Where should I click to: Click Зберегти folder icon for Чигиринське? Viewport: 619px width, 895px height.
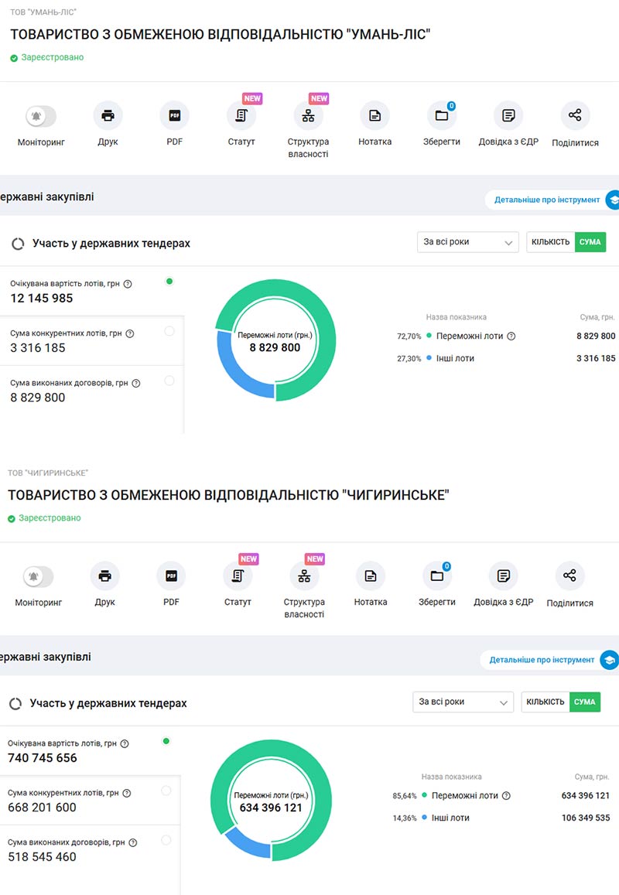[x=437, y=576]
